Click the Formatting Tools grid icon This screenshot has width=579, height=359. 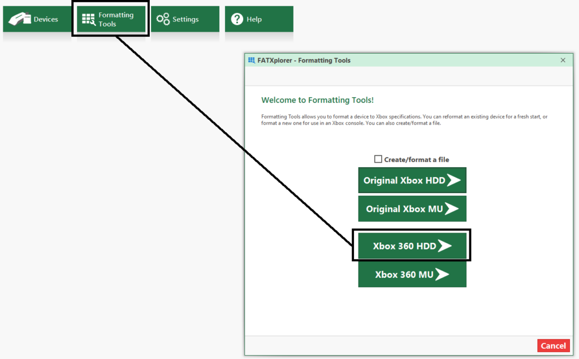(x=89, y=20)
